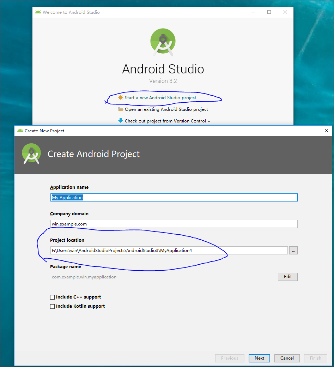
Task: Close the Create New Project dialog
Action: pos(326,131)
